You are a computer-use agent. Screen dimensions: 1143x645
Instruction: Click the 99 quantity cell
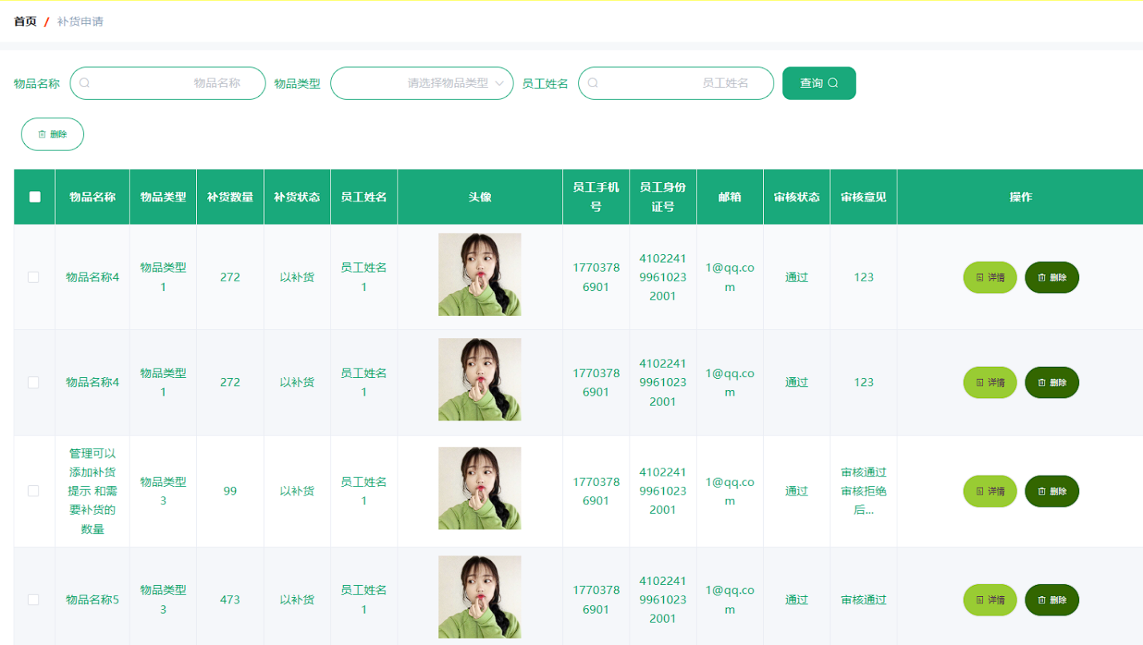pyautogui.click(x=230, y=491)
